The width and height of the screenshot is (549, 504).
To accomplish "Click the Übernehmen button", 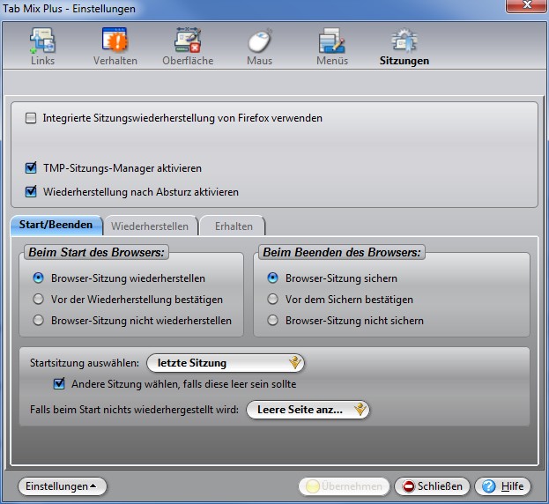I will coord(345,486).
